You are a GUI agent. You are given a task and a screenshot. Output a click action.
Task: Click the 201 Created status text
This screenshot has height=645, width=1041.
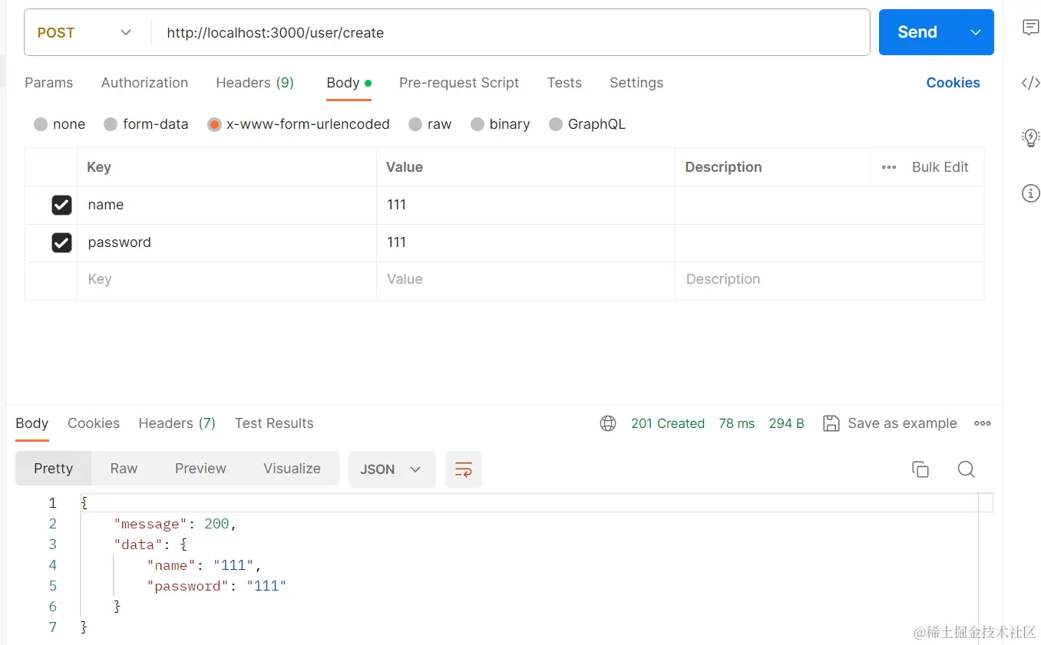pos(667,423)
